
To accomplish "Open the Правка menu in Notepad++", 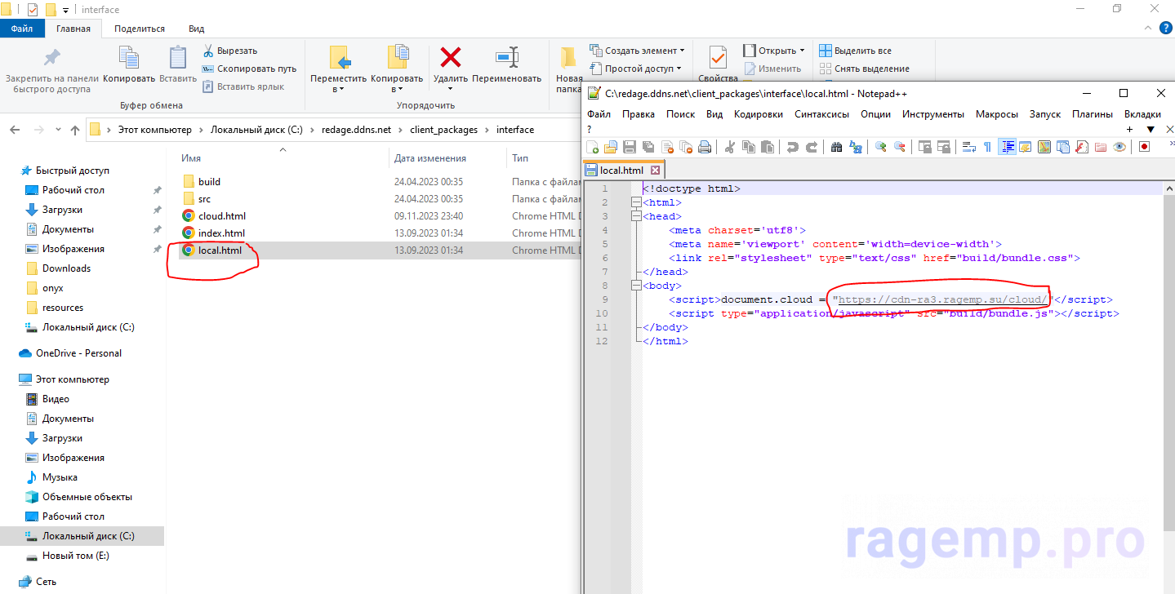I will tap(639, 114).
